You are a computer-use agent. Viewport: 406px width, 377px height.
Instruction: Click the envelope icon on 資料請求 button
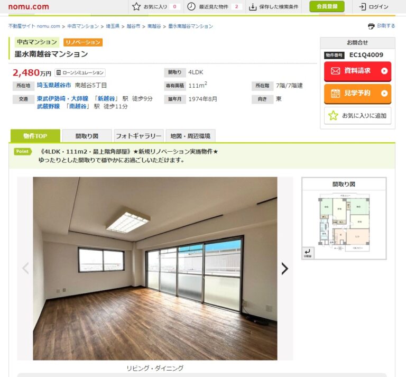click(335, 71)
